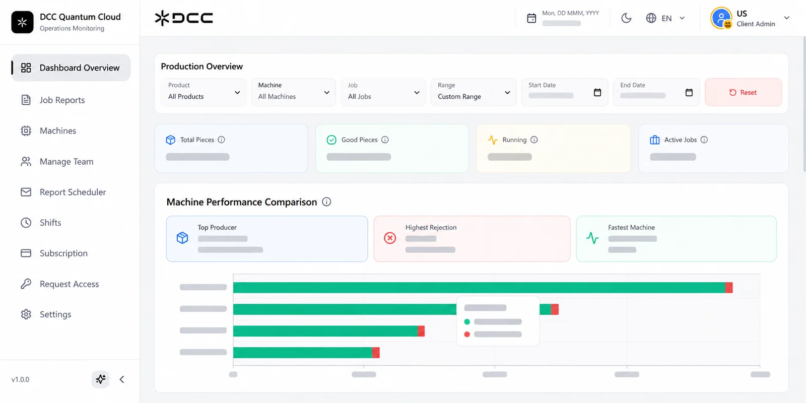Select the Fastest Machine card
806x403 pixels.
(676, 239)
